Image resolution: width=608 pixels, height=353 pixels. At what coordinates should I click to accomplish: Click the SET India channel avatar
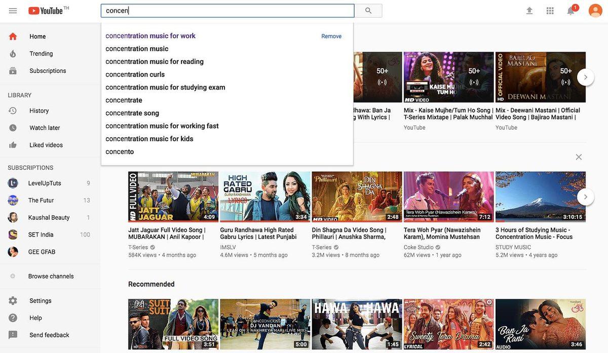(13, 234)
